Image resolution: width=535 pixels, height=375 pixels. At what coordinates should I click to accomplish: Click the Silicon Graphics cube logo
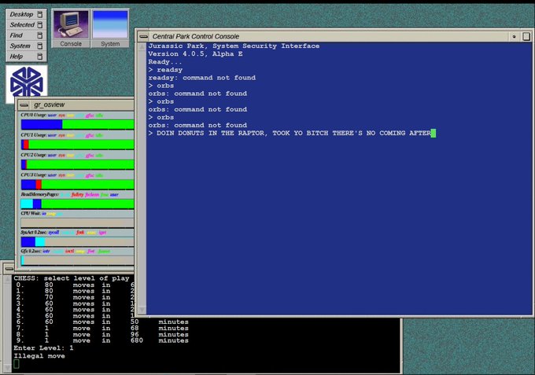[27, 83]
